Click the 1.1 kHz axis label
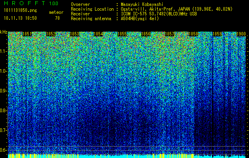The height and width of the screenshot is (158, 249). pos(4,51)
